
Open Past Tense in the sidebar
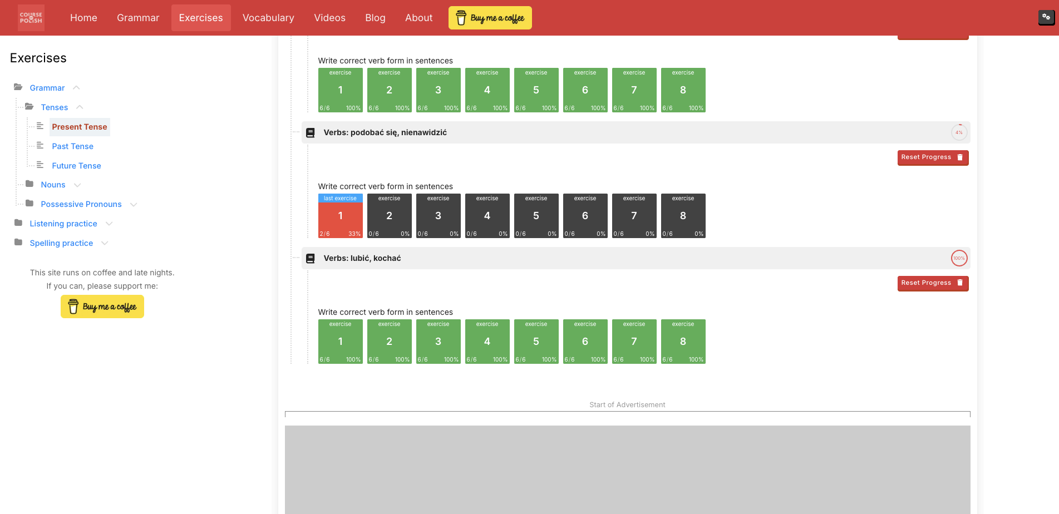[x=72, y=146]
